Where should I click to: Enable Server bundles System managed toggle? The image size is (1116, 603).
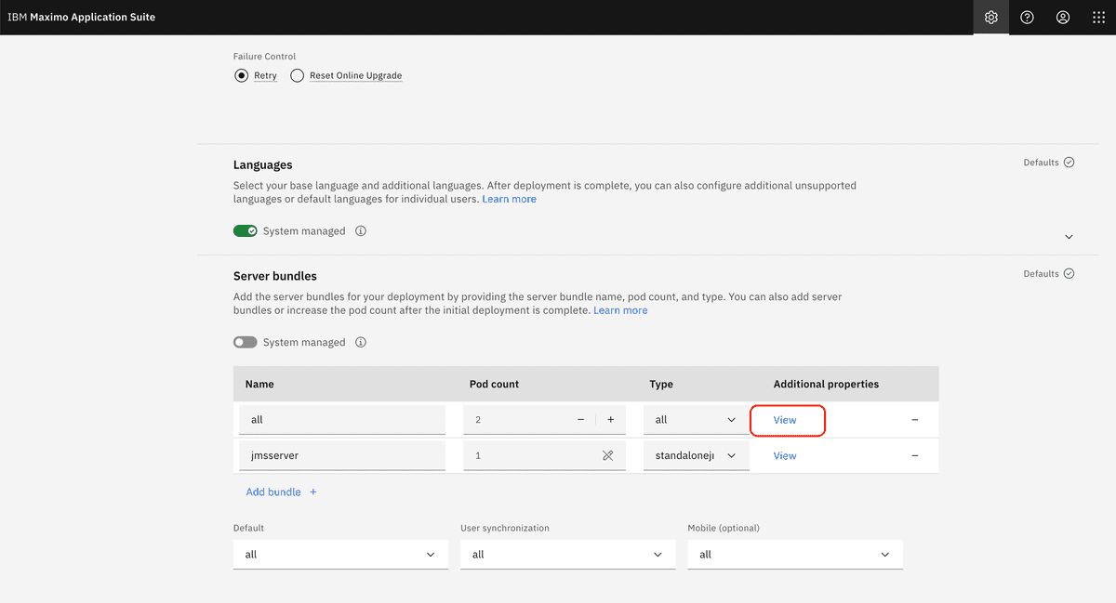click(246, 343)
